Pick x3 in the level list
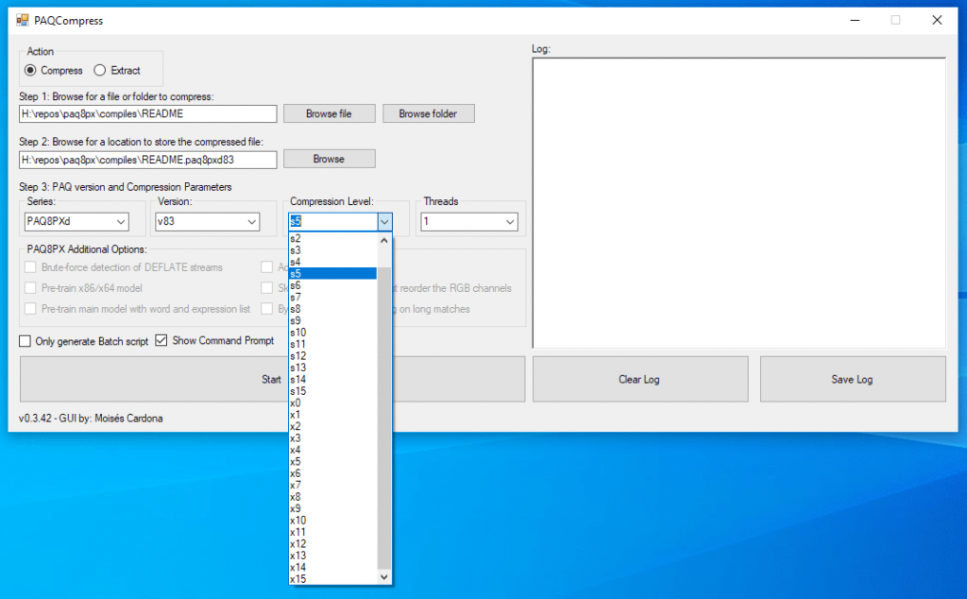 (333, 438)
